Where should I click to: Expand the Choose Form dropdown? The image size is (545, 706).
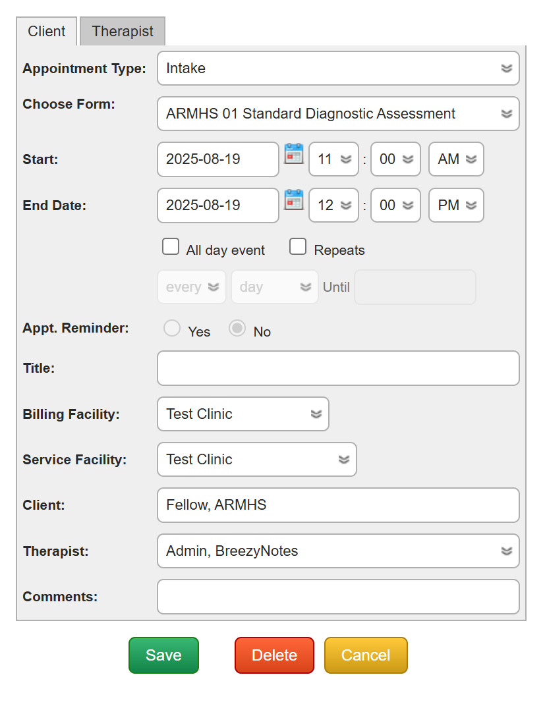(x=338, y=114)
